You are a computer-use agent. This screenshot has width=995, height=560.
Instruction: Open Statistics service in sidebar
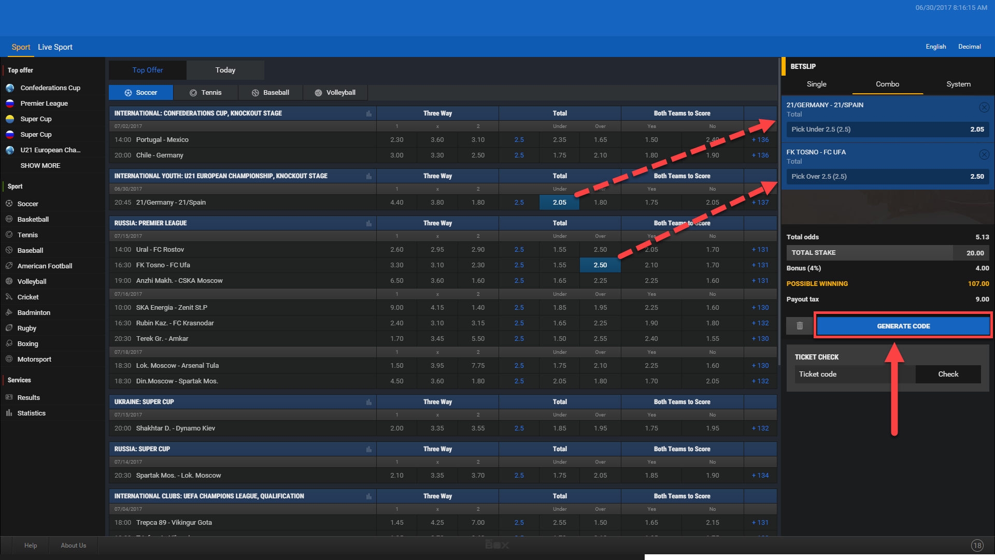tap(31, 413)
